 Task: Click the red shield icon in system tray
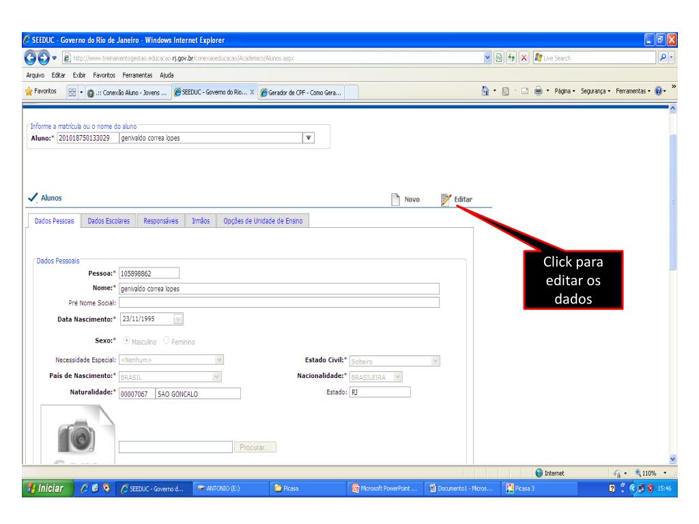[x=651, y=489]
